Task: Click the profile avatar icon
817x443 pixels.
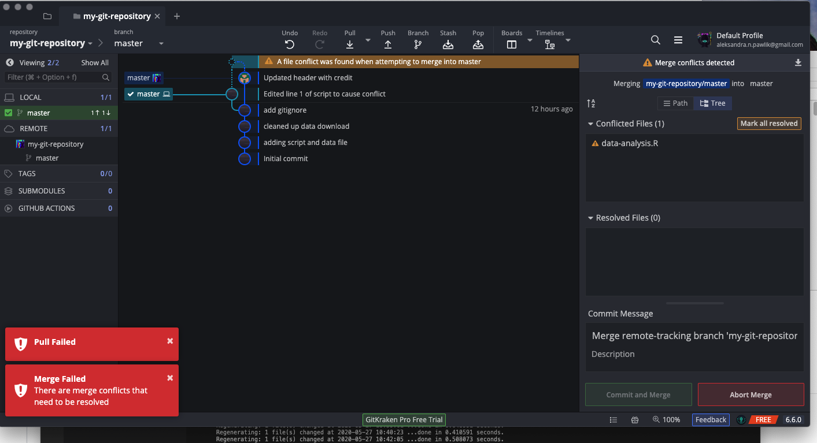Action: tap(704, 40)
